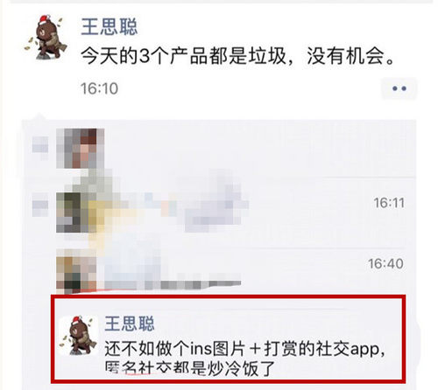Tap the post text about 3个产品都是垃圾
This screenshot has width=438, height=390.
pyautogui.click(x=238, y=56)
